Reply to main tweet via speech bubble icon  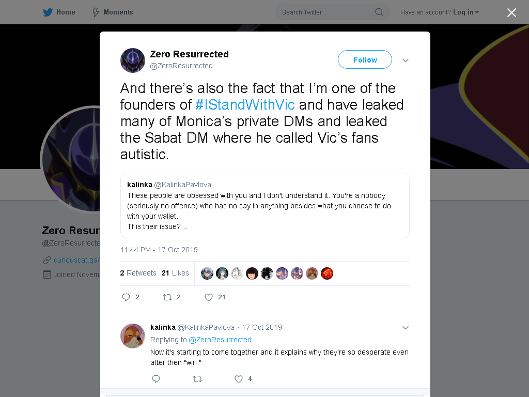126,297
